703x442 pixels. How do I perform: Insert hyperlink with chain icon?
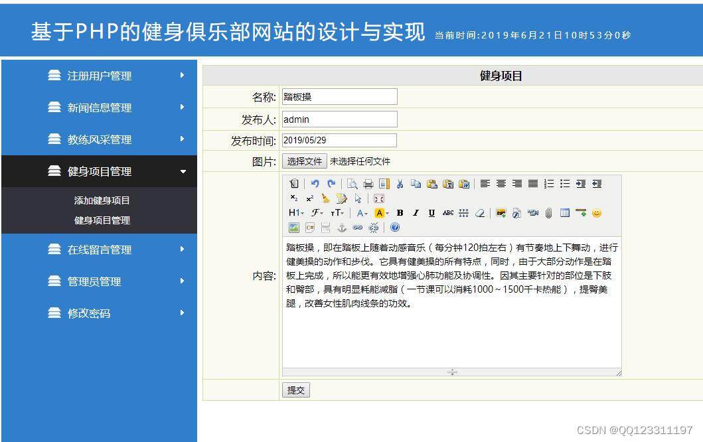click(x=357, y=227)
